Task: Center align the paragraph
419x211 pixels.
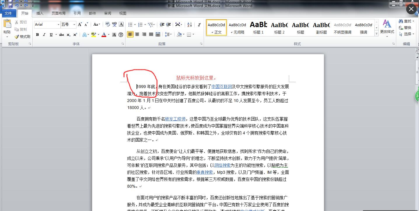Action: point(137,34)
